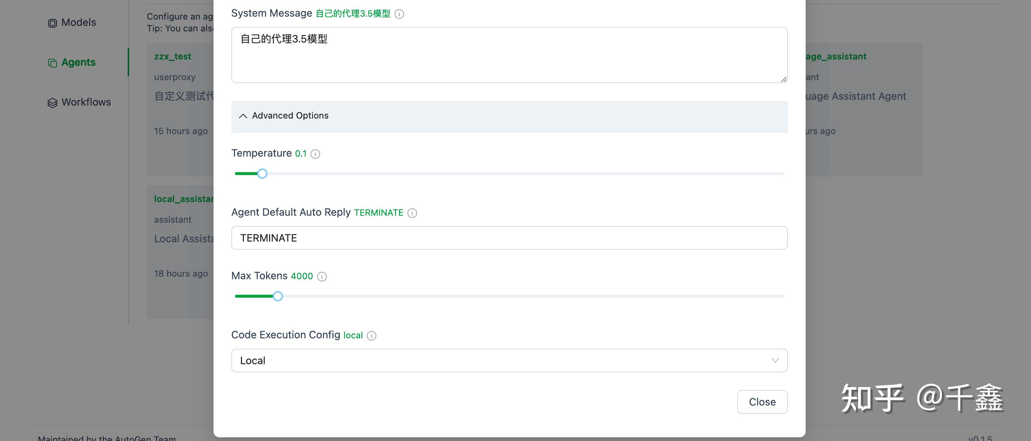Click info icon next to Temperature
This screenshot has width=1031, height=441.
click(x=315, y=154)
